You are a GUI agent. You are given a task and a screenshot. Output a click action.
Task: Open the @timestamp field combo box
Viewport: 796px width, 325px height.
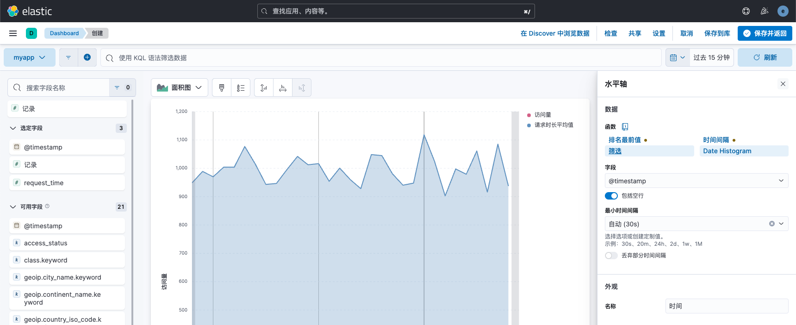[696, 181]
